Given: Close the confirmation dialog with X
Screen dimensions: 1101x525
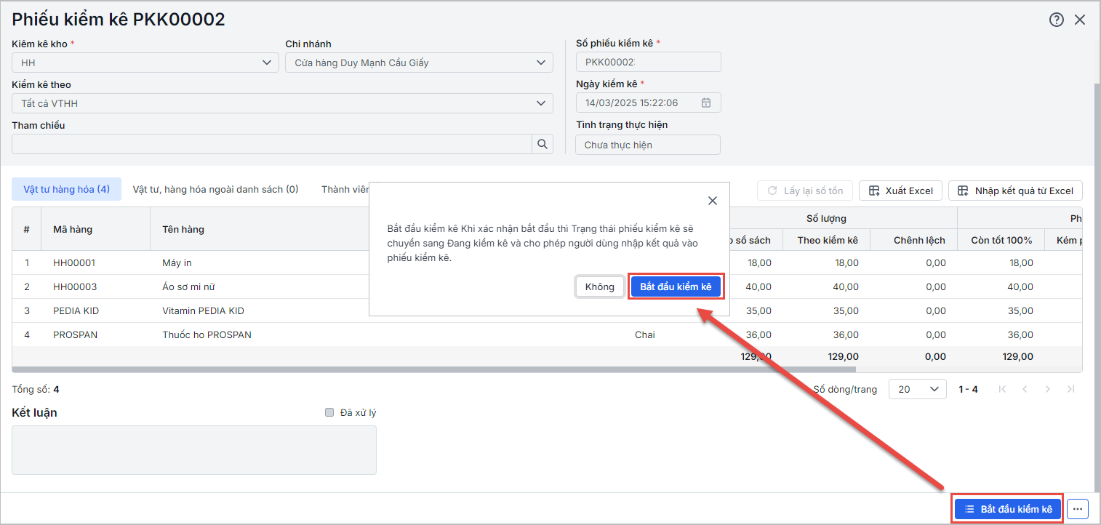Looking at the screenshot, I should 713,201.
